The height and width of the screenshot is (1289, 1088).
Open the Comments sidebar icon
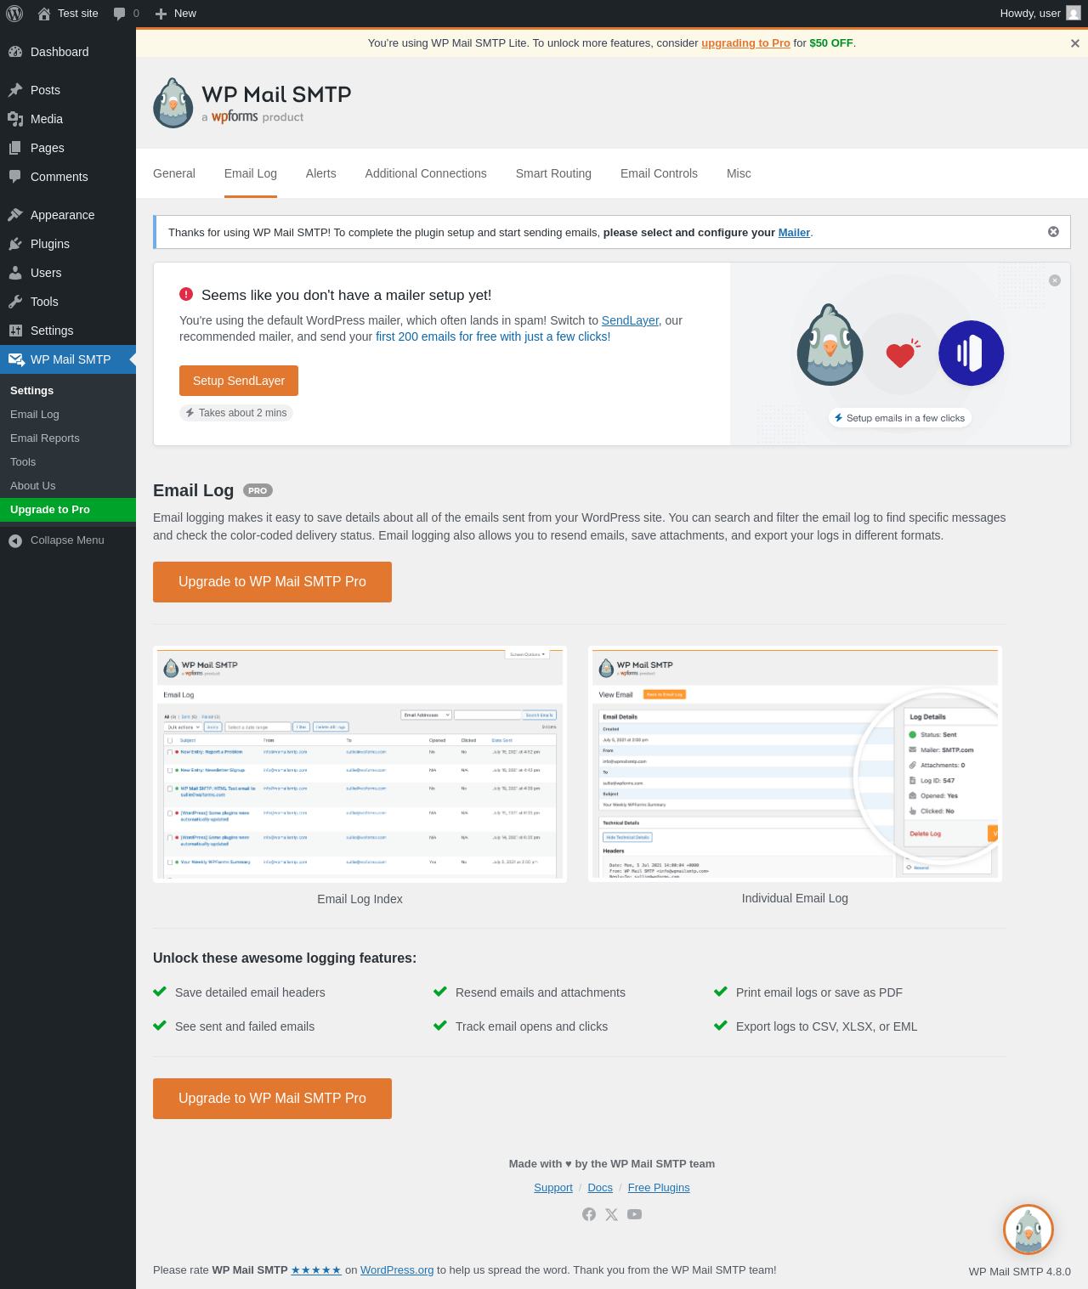tap(15, 177)
